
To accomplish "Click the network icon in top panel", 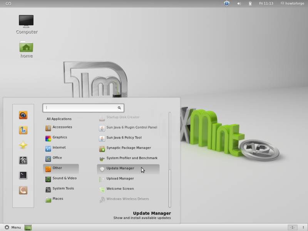I will tap(250, 3).
